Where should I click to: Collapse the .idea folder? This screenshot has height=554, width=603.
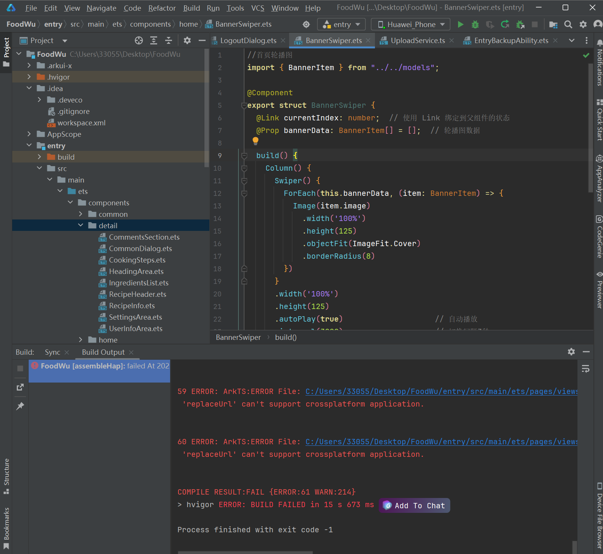29,88
